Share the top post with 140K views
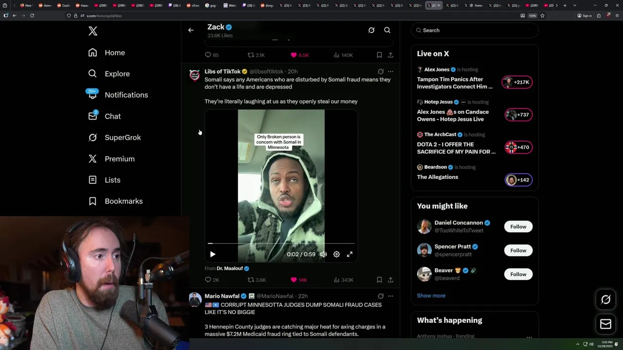This screenshot has width=623, height=350. [390, 55]
